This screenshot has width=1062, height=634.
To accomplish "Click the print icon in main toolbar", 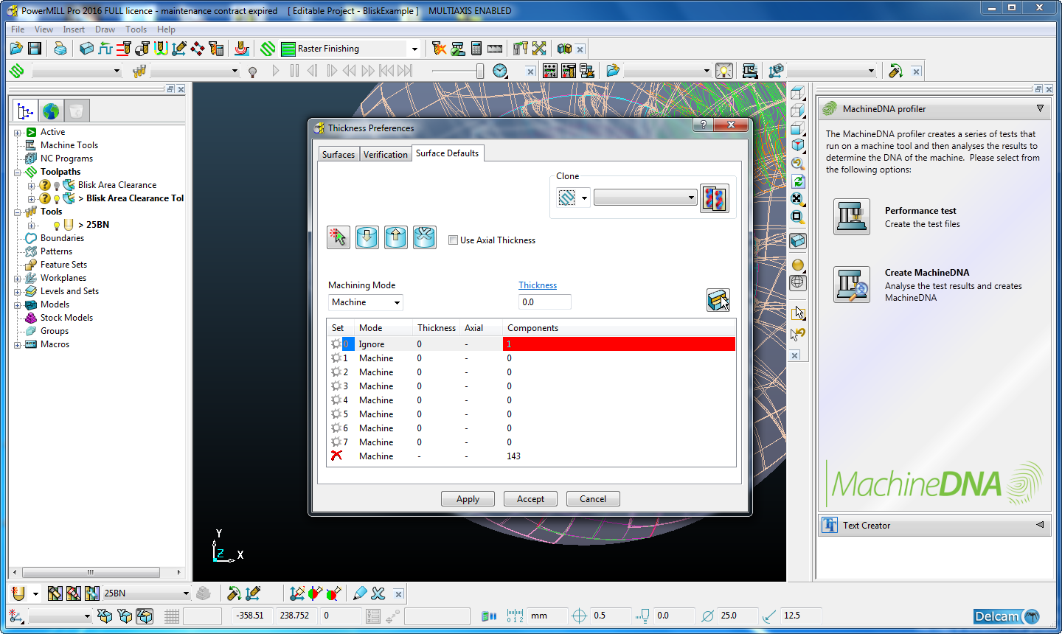I will 60,49.
